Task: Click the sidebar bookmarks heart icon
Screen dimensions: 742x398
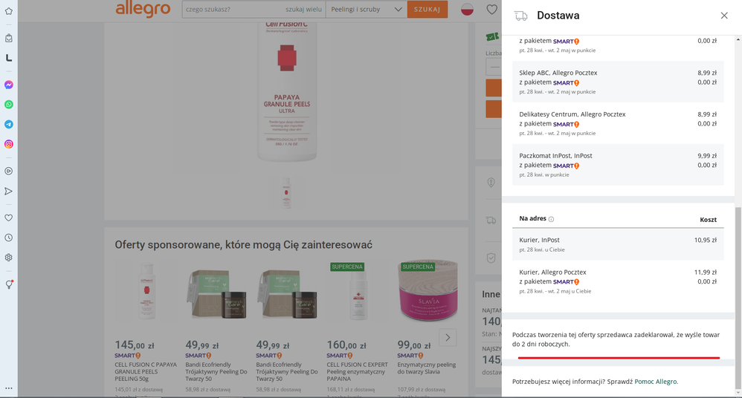Action: tap(9, 218)
